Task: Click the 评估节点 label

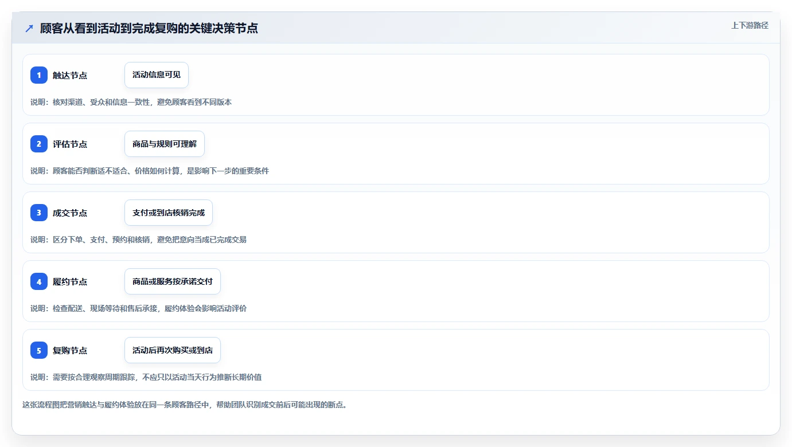Action: click(70, 144)
